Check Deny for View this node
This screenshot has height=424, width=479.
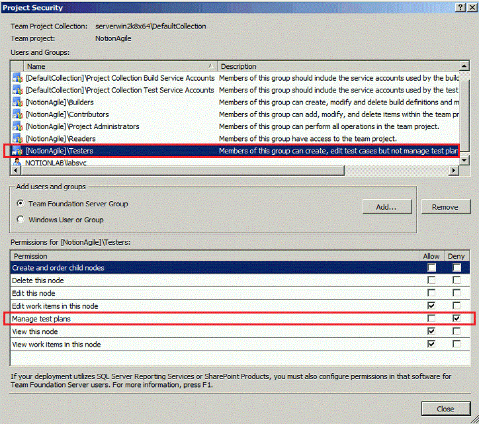point(457,331)
